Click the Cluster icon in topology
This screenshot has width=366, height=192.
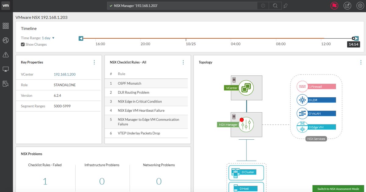coord(235,173)
